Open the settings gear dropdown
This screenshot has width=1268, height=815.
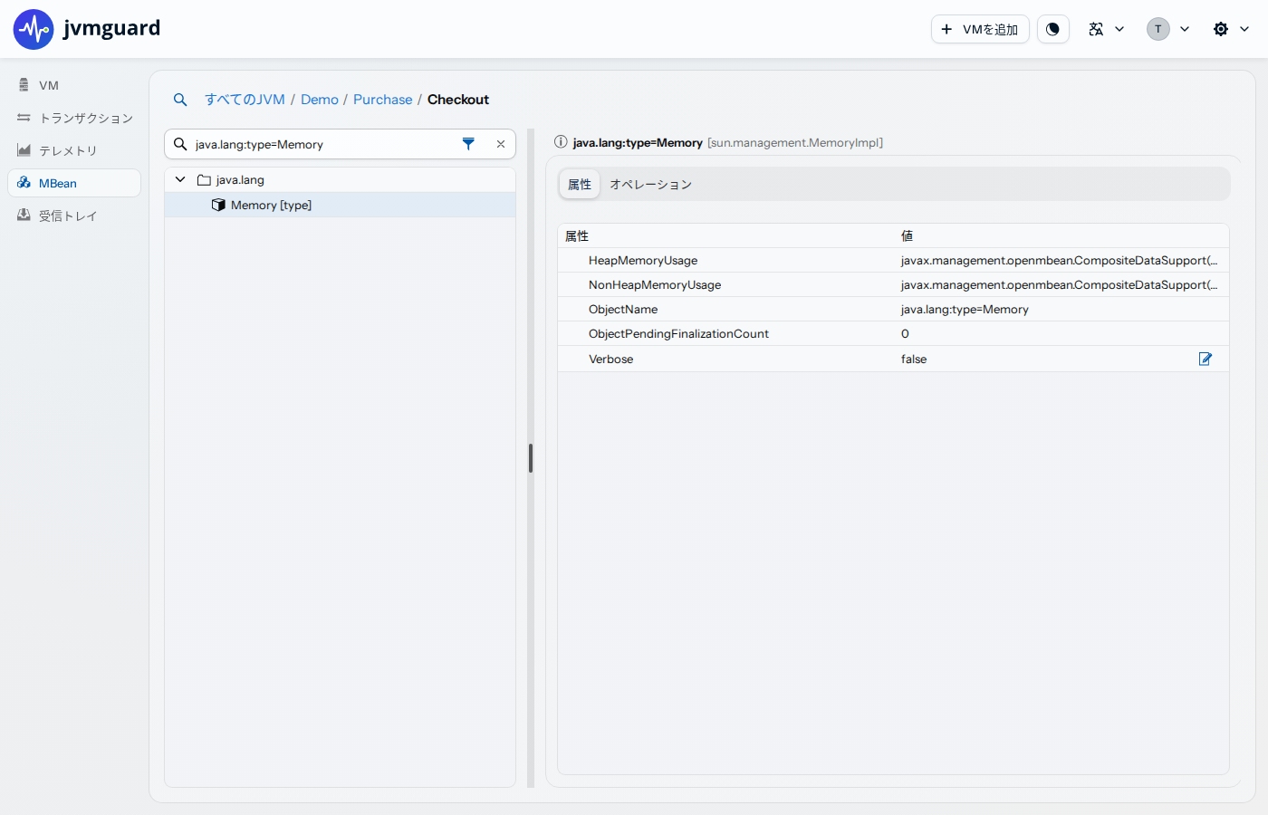[1231, 29]
